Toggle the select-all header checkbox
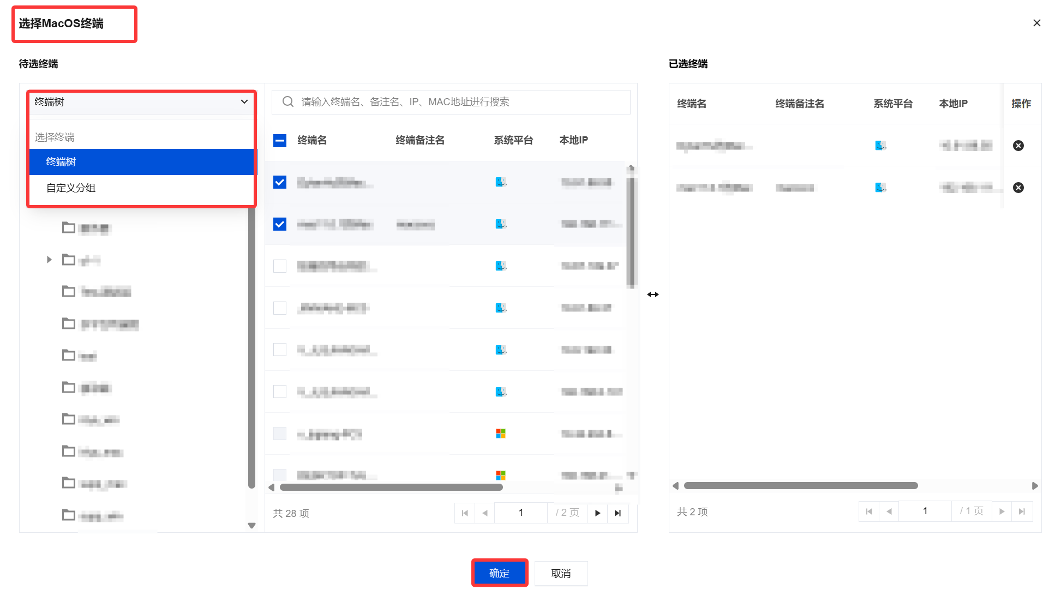Screen dimensions: 1055x596 [x=280, y=141]
